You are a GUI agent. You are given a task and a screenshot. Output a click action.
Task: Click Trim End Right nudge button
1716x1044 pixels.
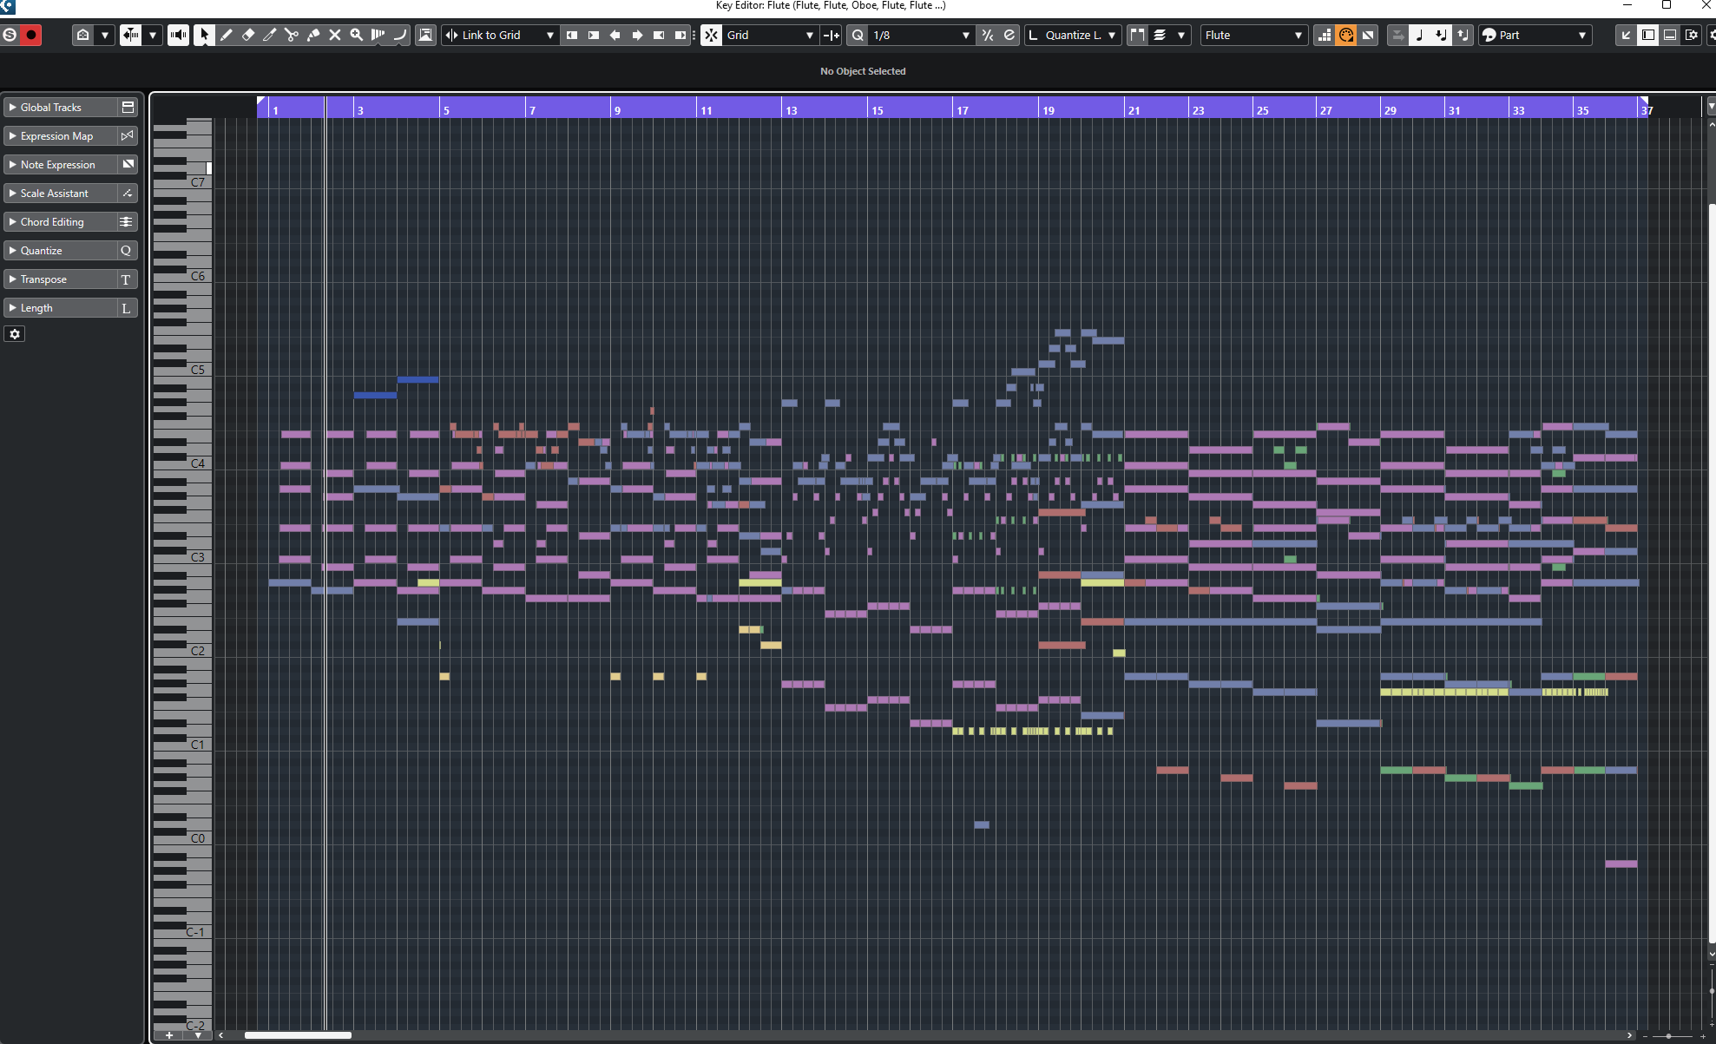(680, 35)
